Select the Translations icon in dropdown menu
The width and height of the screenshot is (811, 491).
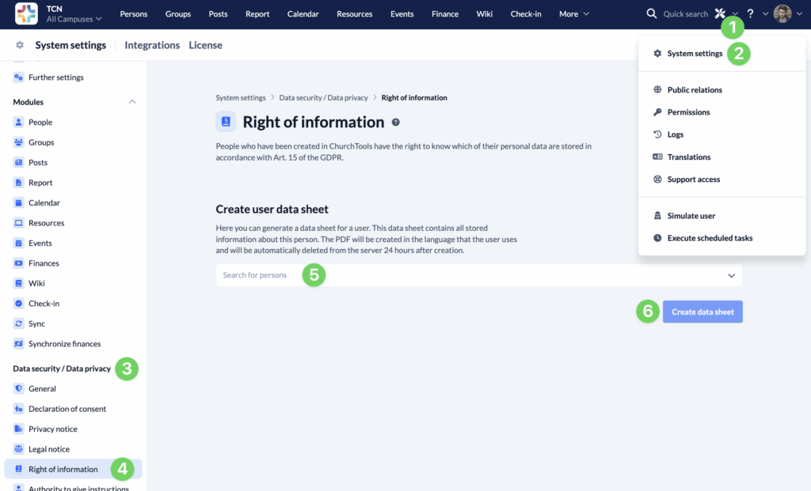click(657, 157)
